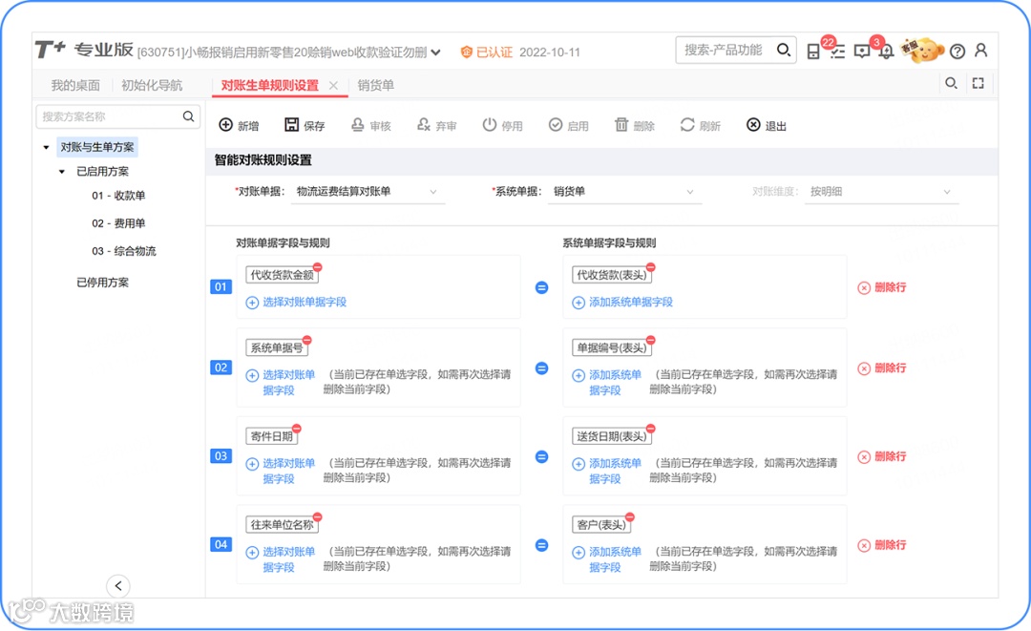The height and width of the screenshot is (631, 1031).
Task: Click 选择对账单据字段 link in row 03
Action: coord(282,471)
